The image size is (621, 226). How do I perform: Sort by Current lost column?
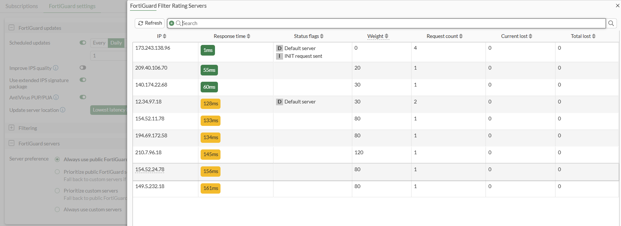pyautogui.click(x=530, y=36)
